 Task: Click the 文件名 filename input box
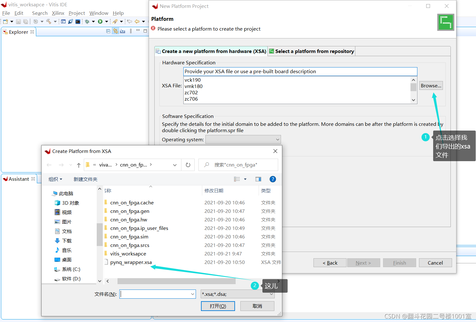pos(158,294)
